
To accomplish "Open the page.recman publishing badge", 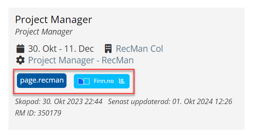I will pos(42,81).
